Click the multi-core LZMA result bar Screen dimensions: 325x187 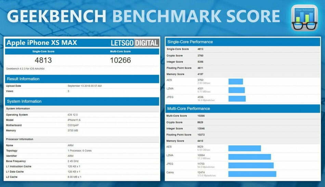click(x=249, y=157)
